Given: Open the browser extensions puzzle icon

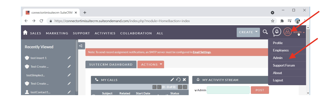Looking at the screenshot, I should coord(282,21).
